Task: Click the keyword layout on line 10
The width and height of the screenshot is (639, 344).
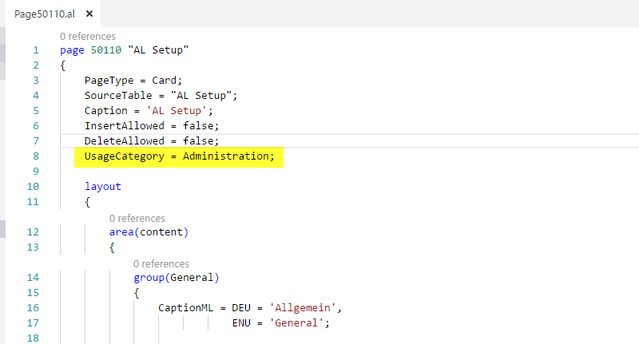Action: point(103,187)
